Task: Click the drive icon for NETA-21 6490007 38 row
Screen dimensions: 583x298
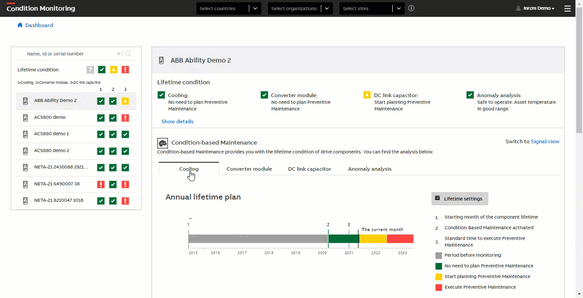Action: [25, 184]
